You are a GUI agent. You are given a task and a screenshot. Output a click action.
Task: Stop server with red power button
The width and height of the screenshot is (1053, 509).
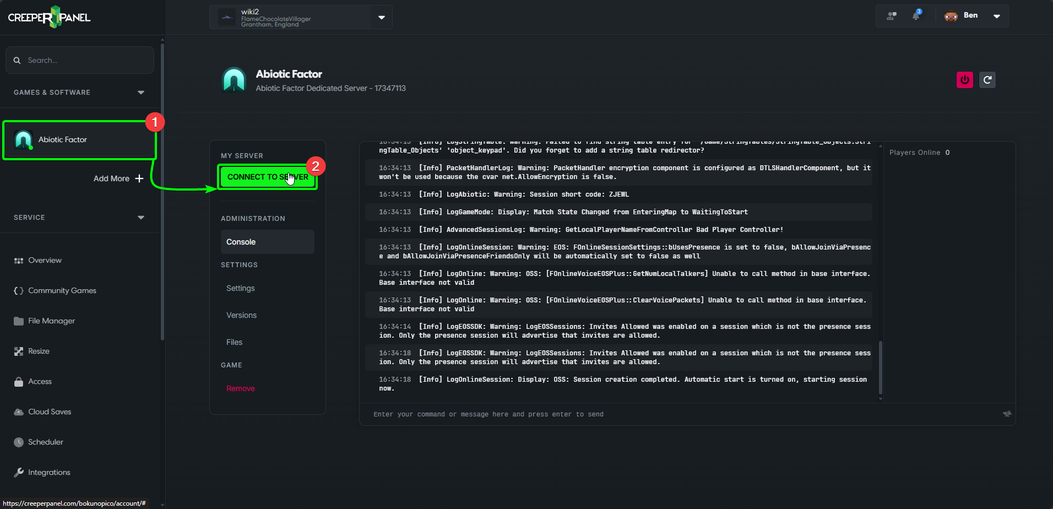pos(965,80)
